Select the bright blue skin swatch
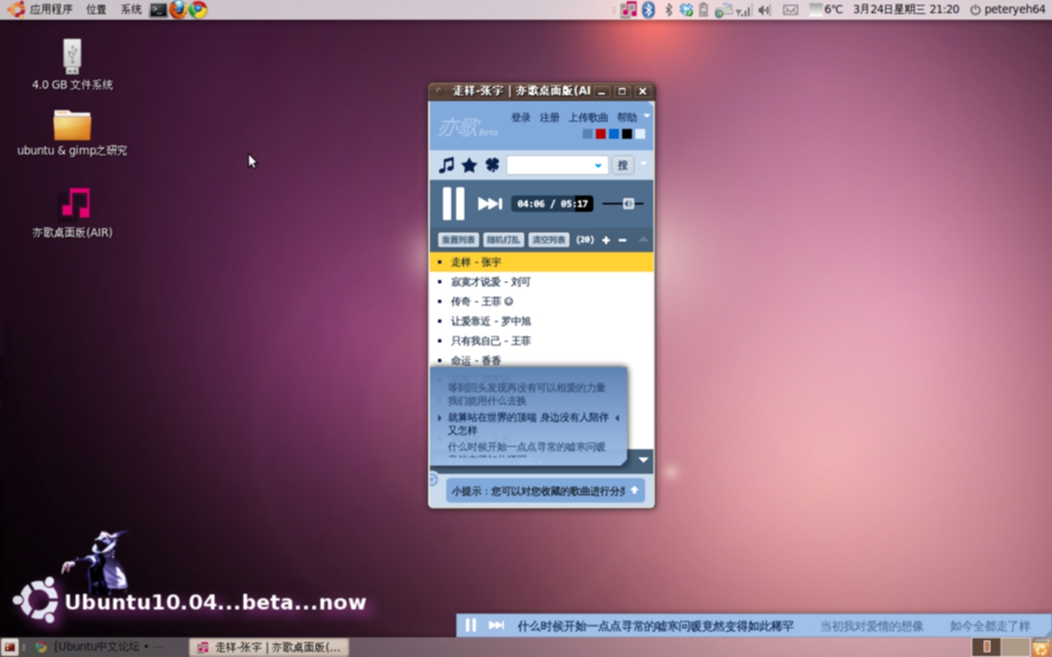 [x=614, y=134]
